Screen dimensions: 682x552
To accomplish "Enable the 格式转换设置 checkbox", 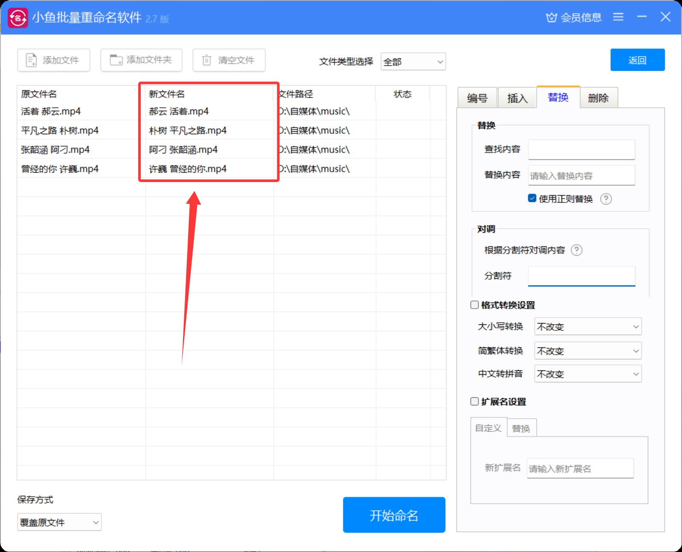I will coord(474,305).
